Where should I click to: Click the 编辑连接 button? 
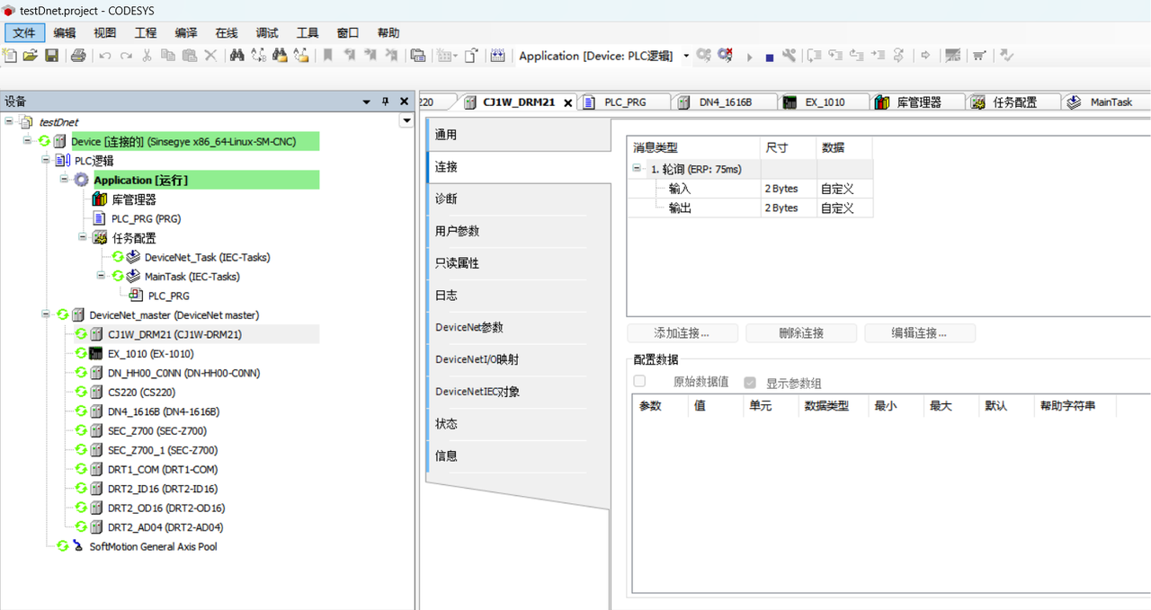pos(919,333)
